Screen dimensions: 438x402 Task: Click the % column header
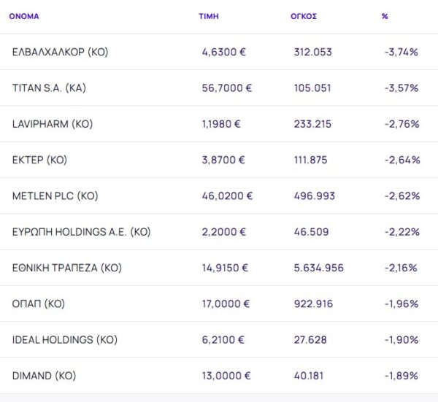coord(385,16)
